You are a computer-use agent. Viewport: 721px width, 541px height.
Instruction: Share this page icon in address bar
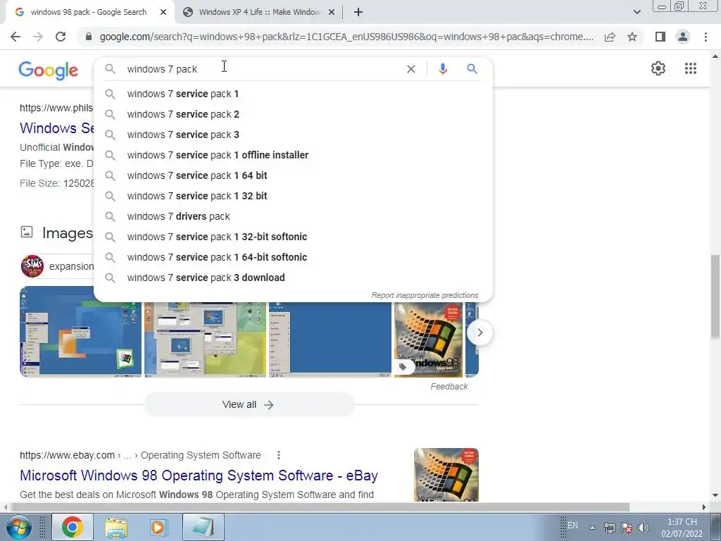coord(610,37)
